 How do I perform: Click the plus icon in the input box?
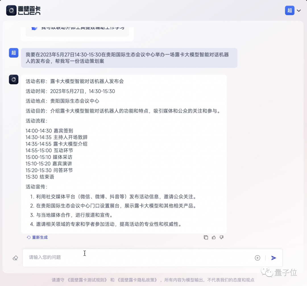[x=258, y=258]
